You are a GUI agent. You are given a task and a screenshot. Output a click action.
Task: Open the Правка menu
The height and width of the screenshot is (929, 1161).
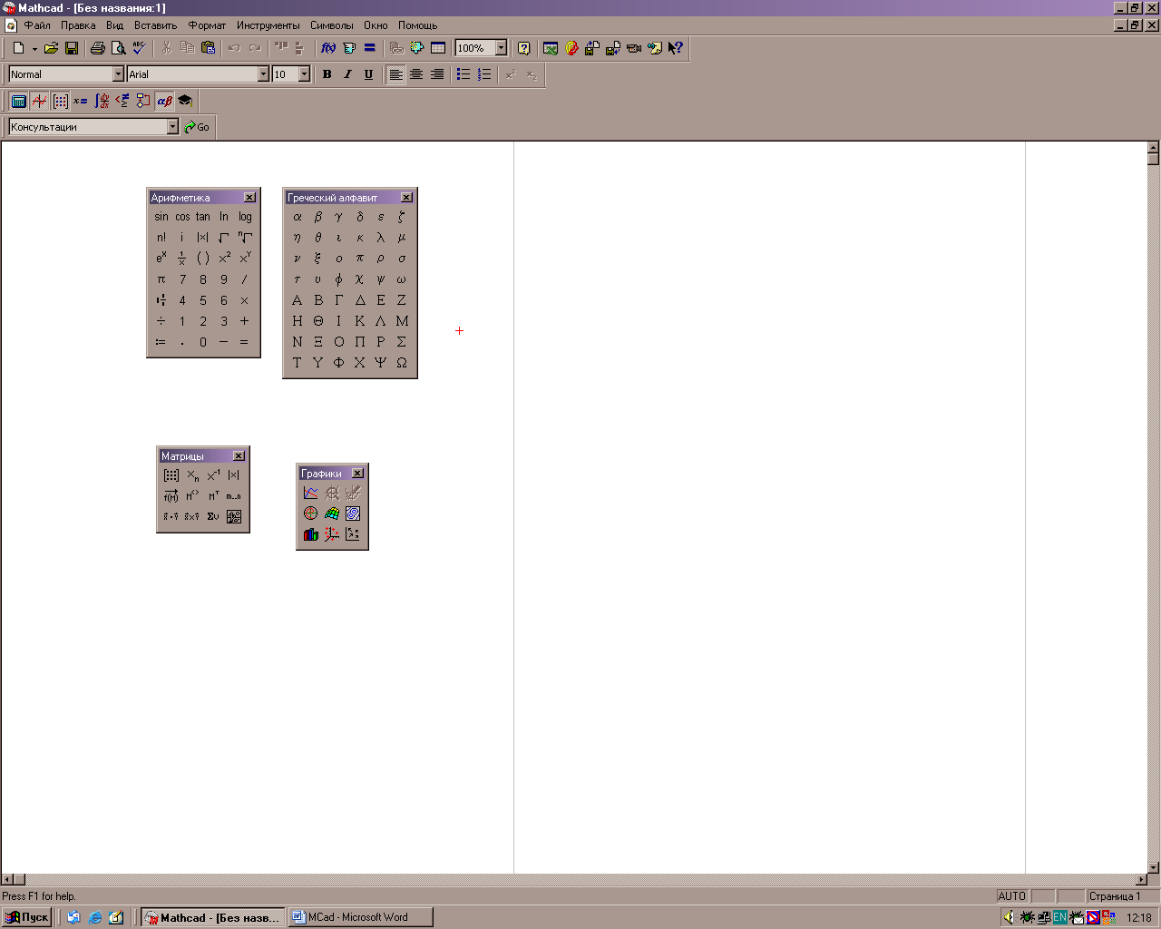(x=78, y=25)
